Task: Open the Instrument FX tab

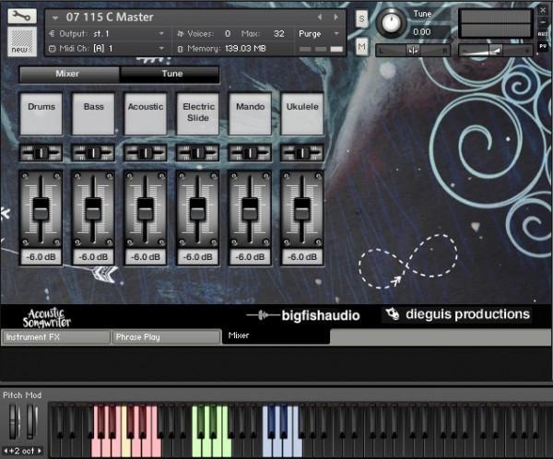Action: click(x=56, y=337)
